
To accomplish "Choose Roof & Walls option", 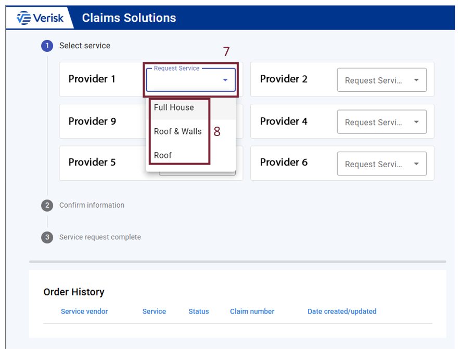I will click(177, 132).
